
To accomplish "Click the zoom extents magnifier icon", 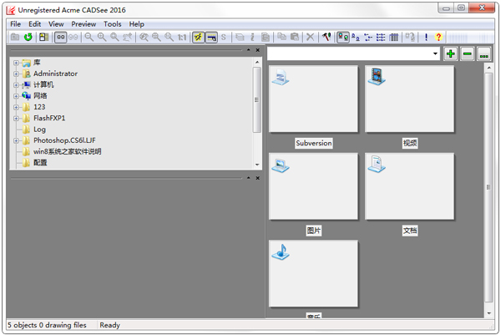I will tap(157, 37).
